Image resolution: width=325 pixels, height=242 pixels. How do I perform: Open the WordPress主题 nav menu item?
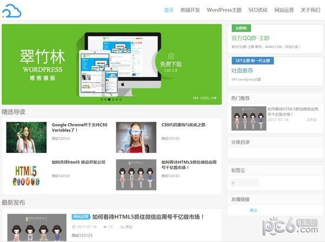click(224, 10)
